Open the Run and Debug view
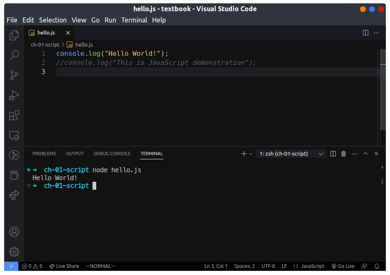390x275 pixels. 14,95
